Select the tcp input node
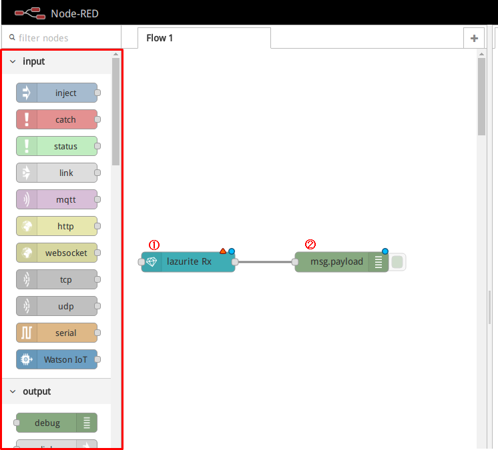Screen dimensions: 498x450 click(57, 279)
